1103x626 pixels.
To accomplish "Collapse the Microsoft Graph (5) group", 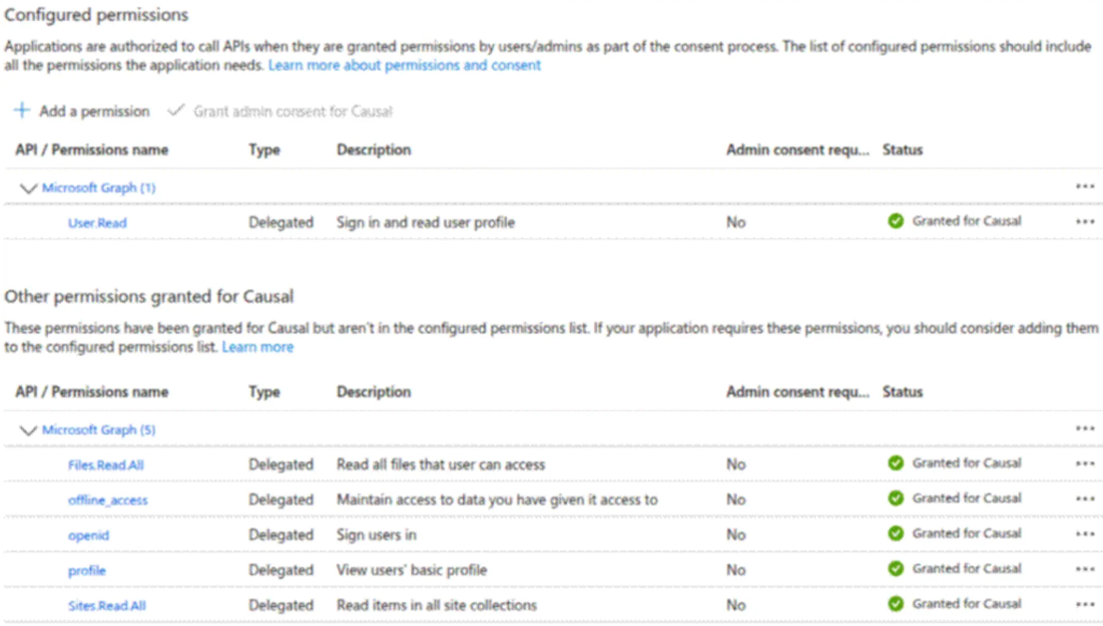I will [27, 428].
